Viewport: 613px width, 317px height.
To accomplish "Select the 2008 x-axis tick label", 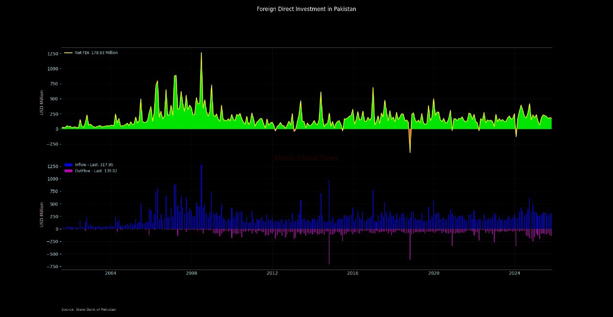I will coord(192,273).
